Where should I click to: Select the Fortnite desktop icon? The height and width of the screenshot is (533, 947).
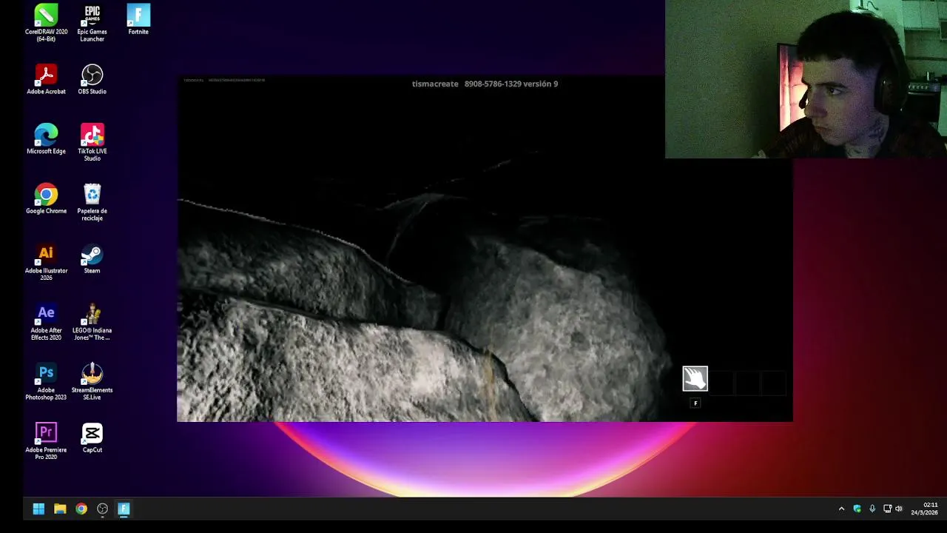[x=138, y=20]
